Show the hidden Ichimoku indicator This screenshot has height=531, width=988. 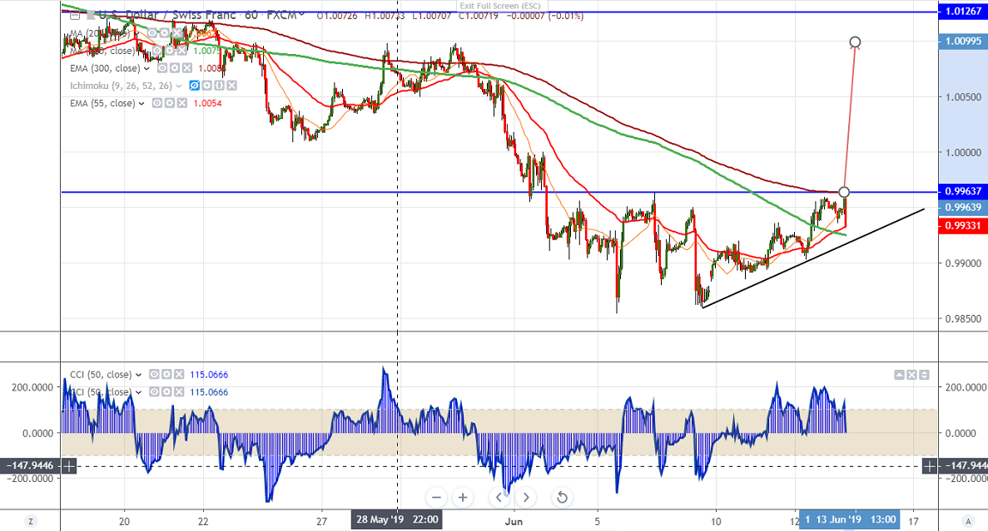point(195,86)
